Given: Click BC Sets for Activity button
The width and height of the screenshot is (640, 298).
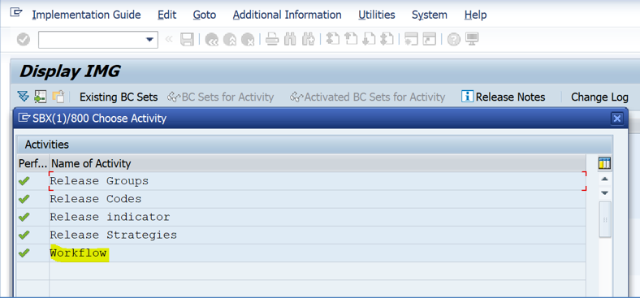Looking at the screenshot, I should [x=221, y=97].
